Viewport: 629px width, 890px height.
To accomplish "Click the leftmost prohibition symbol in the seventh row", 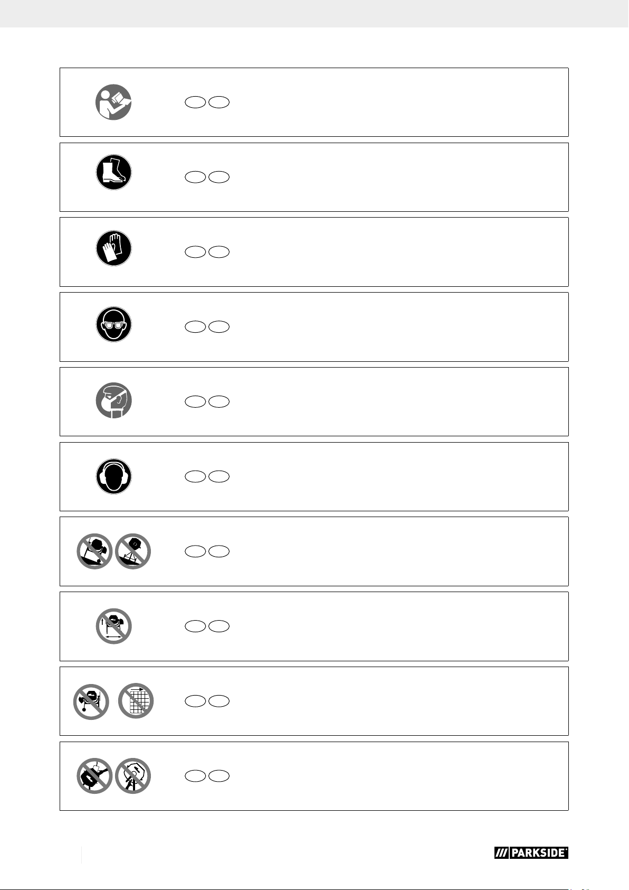I will pyautogui.click(x=95, y=551).
